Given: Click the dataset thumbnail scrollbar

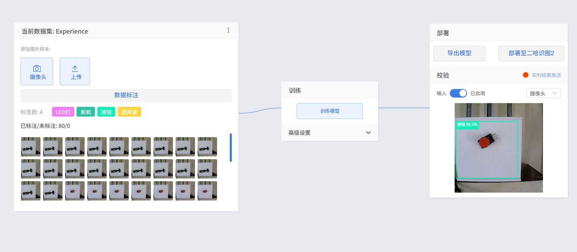Looking at the screenshot, I should 231,147.
